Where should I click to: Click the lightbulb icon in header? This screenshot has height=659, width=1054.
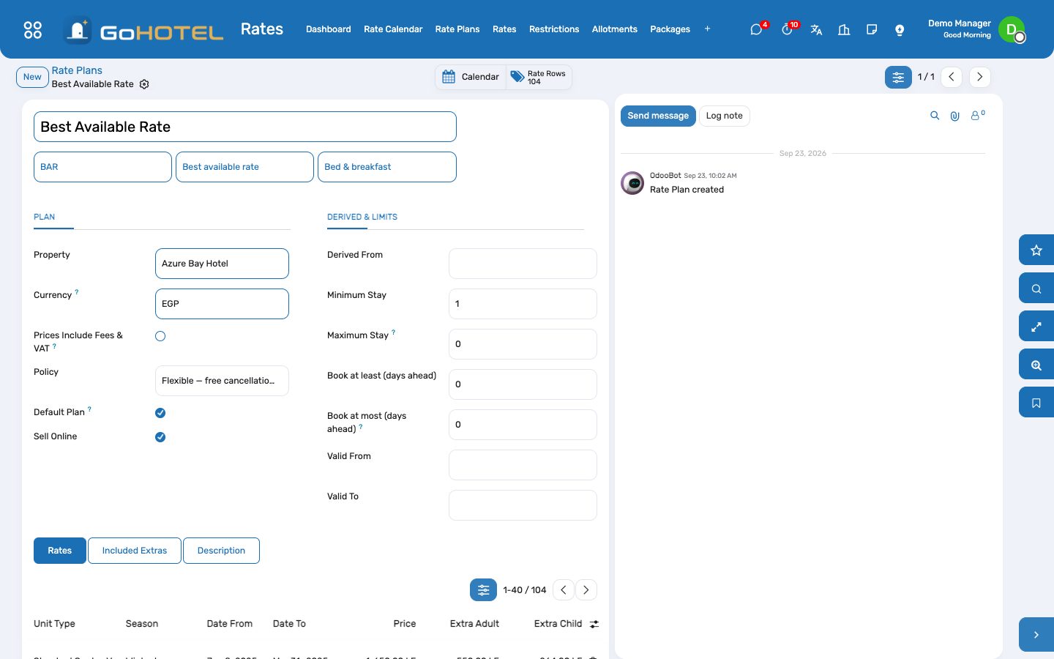tap(900, 29)
